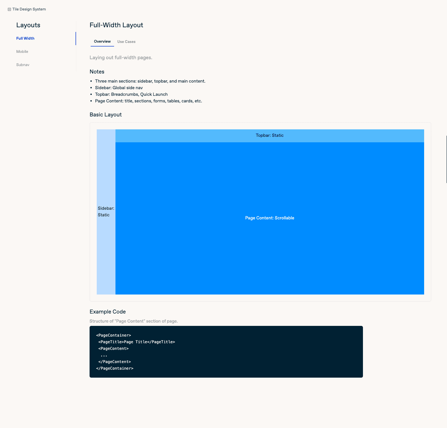This screenshot has height=428, width=447.
Task: Click the bullet 'Three main sections: sidebar, topbar, and main content.'
Action: pyautogui.click(x=150, y=81)
